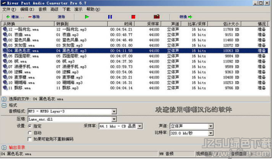The height and width of the screenshot is (159, 272).
Task: Click audio file icon for 01 夜曲.wma
Action: pyautogui.click(x=5, y=35)
